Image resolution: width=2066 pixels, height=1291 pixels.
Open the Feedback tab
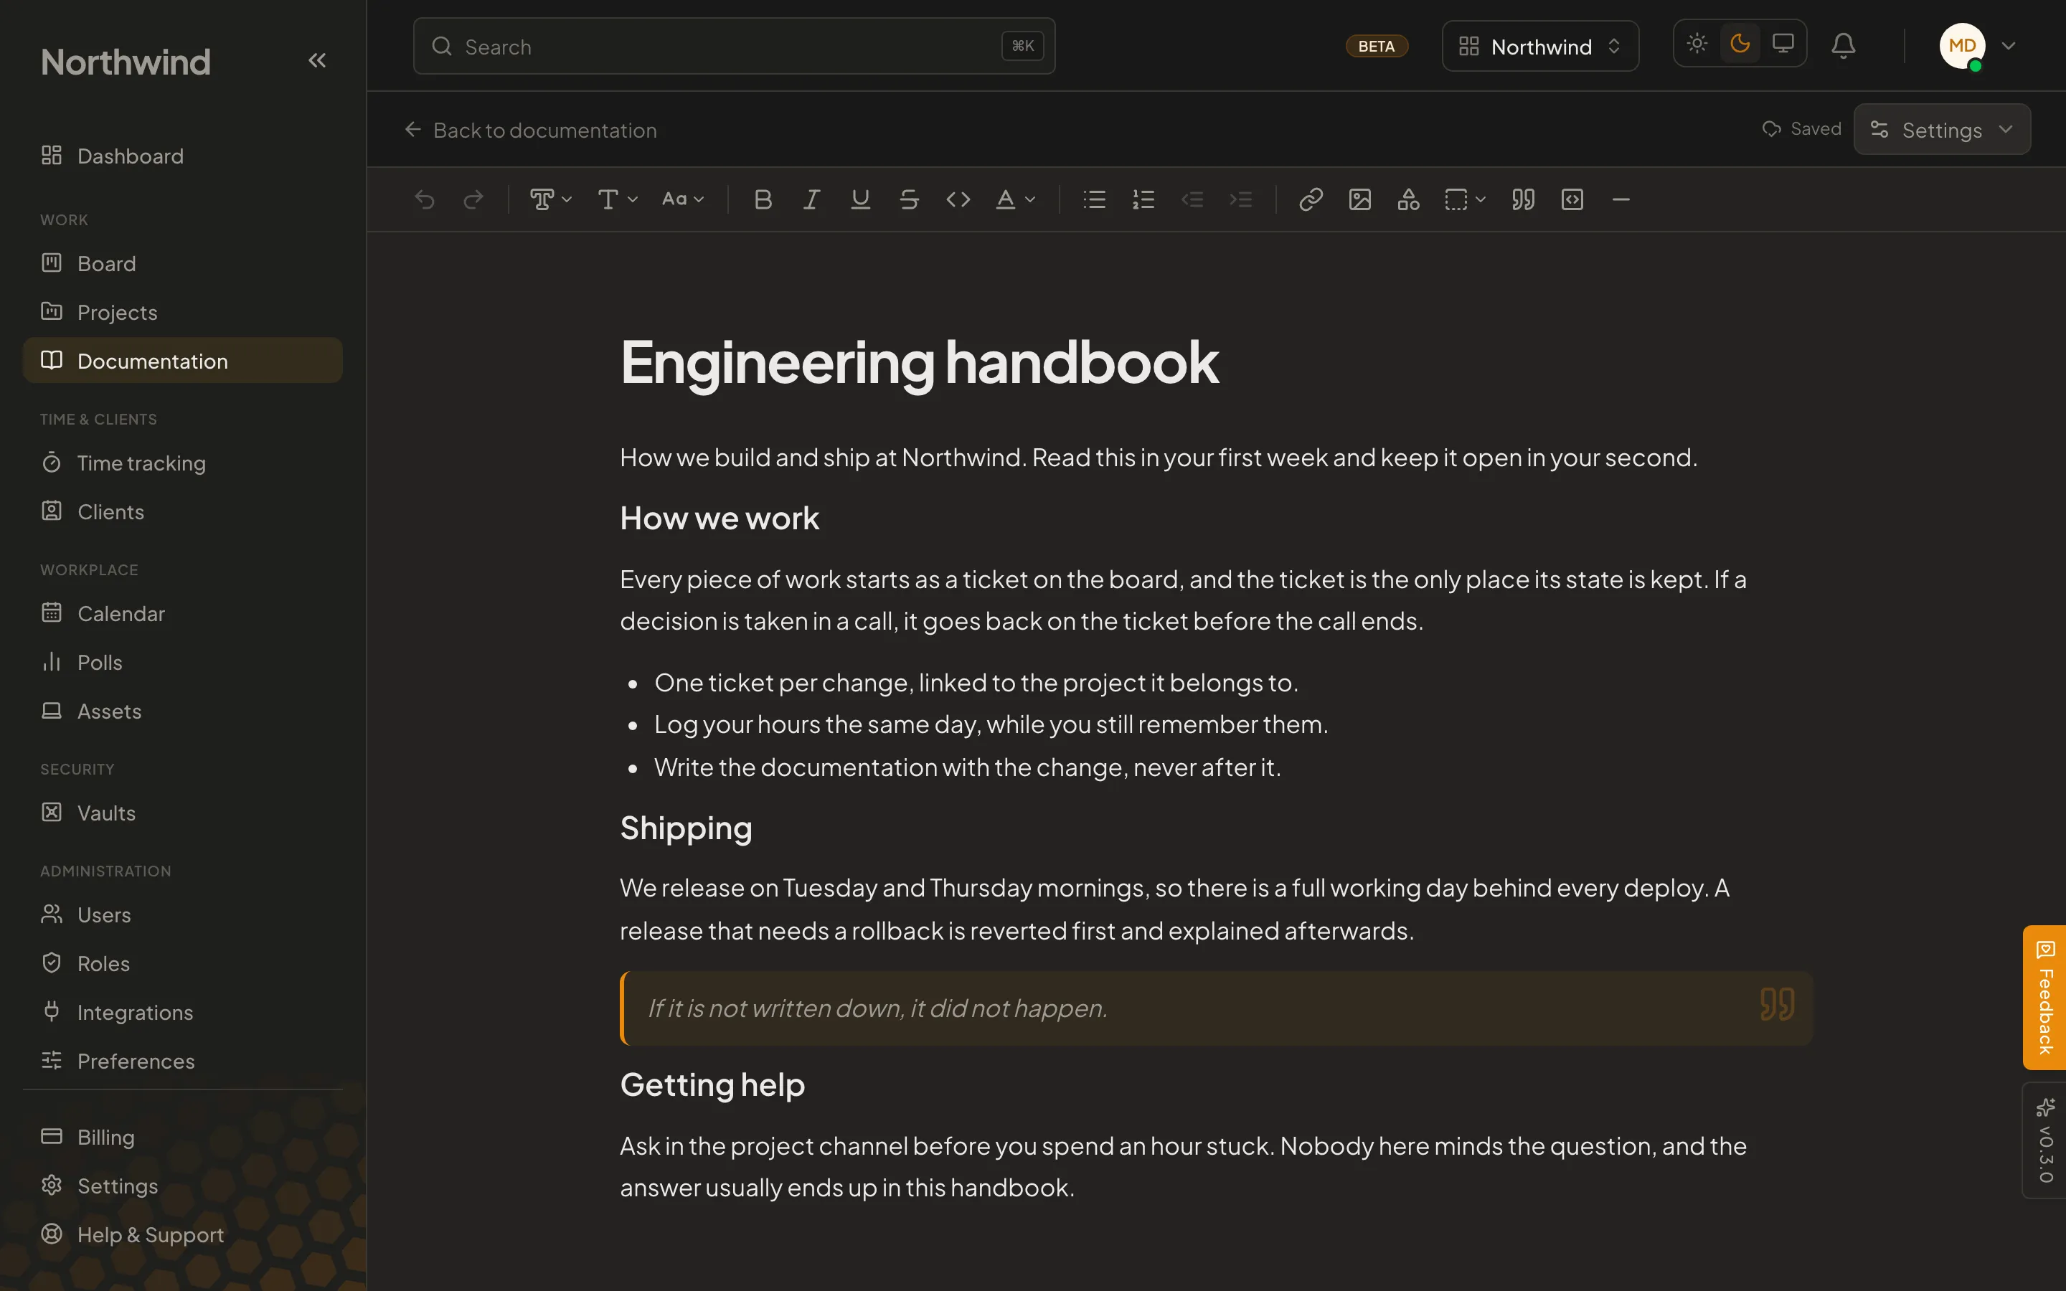pos(2044,997)
